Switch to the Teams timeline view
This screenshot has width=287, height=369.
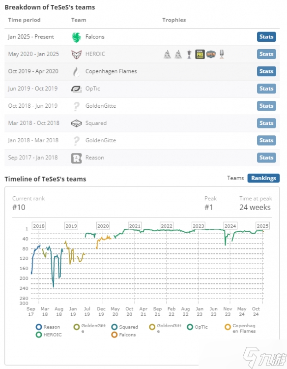click(x=235, y=178)
